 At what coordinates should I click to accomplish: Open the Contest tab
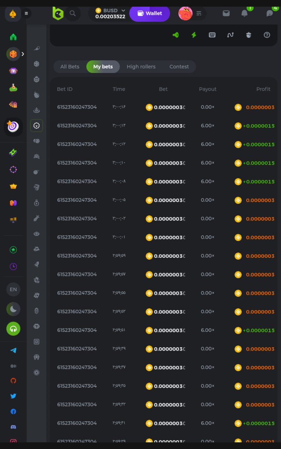179,67
